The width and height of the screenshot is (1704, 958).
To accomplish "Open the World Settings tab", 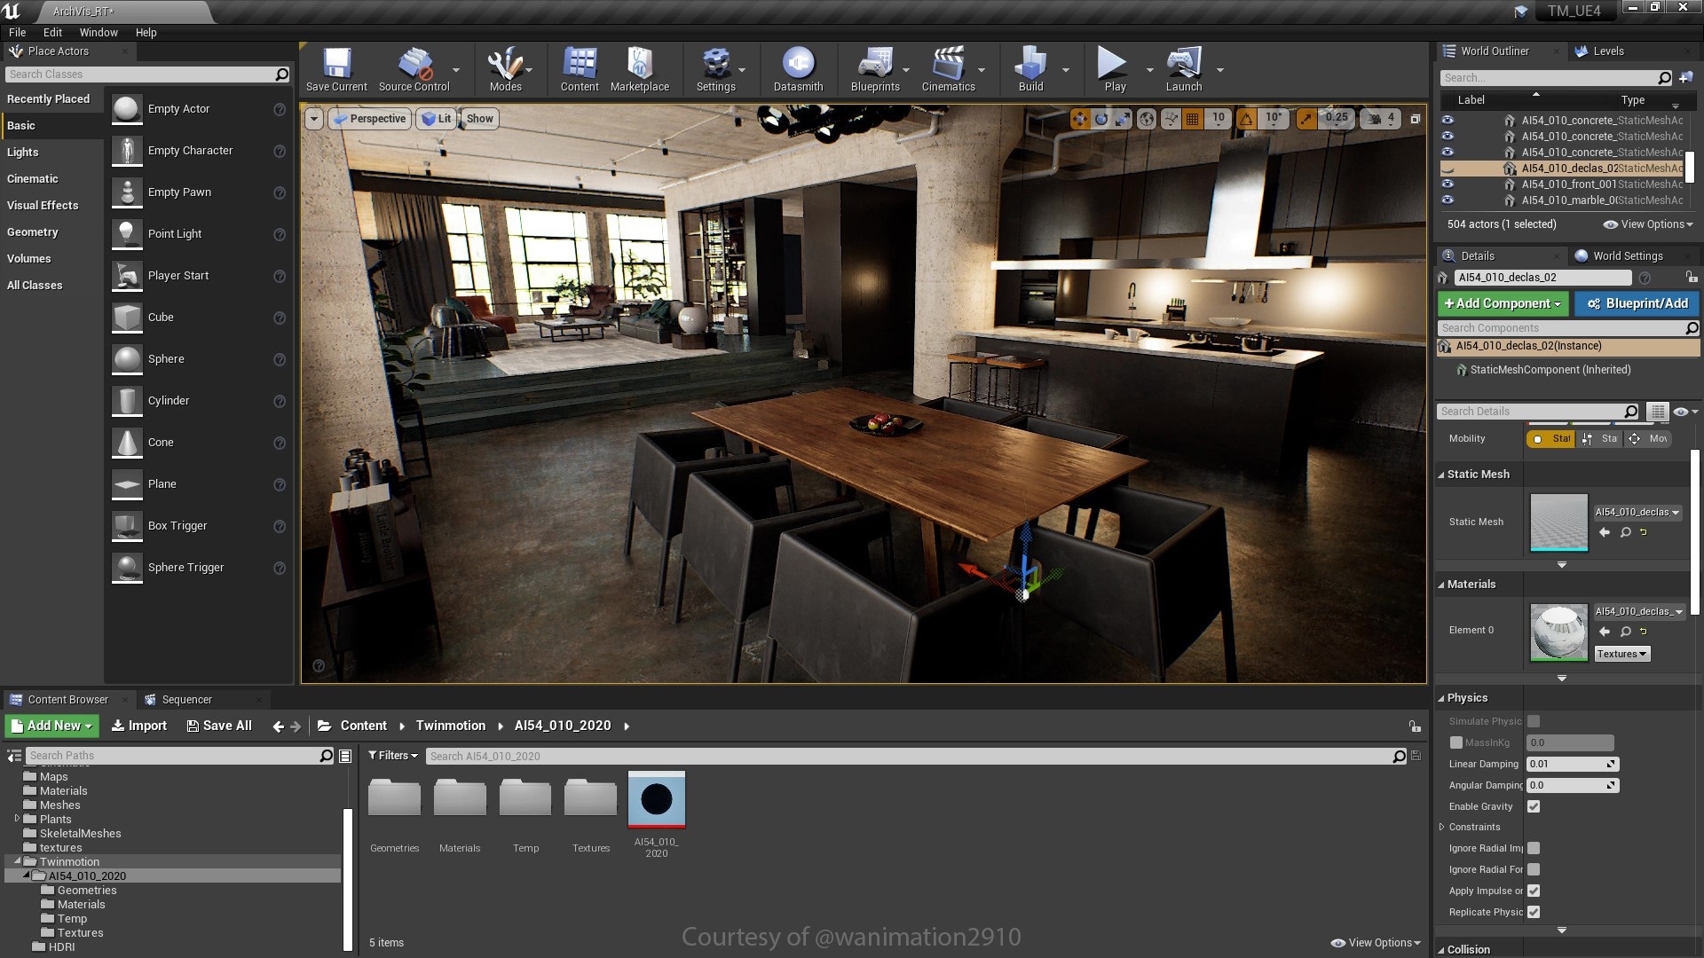I will (1628, 255).
